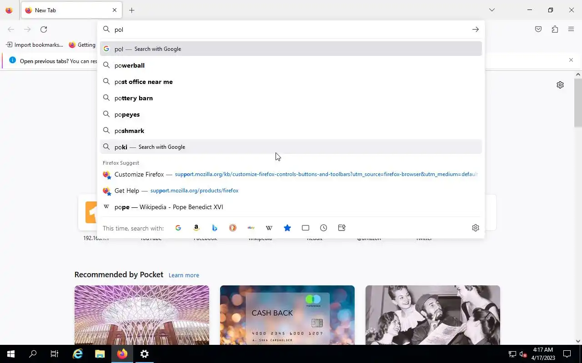The width and height of the screenshot is (582, 363).
Task: Launch Internet Explorer from taskbar
Action: (78, 354)
